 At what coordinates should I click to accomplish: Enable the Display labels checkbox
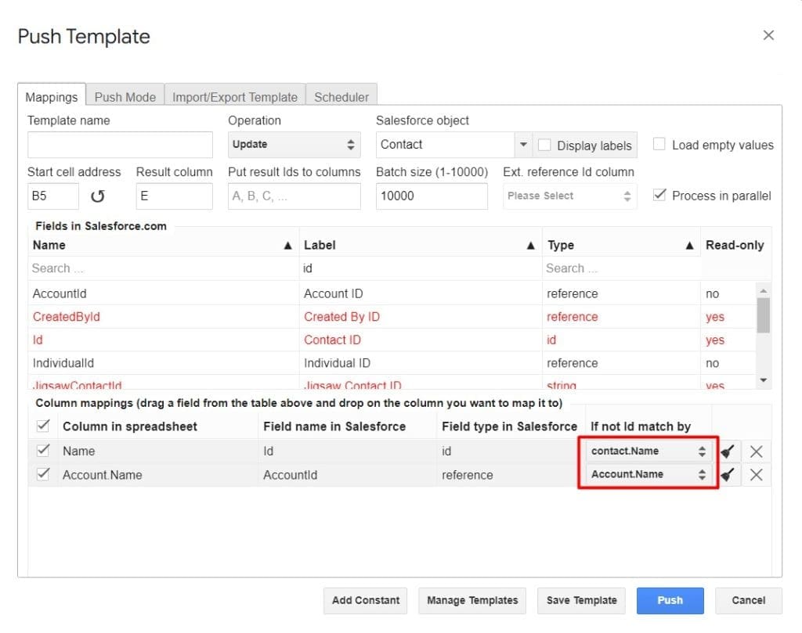pos(544,146)
